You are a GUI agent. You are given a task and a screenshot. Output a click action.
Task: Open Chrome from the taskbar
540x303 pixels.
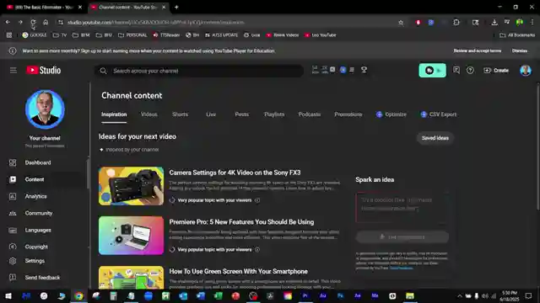78,295
